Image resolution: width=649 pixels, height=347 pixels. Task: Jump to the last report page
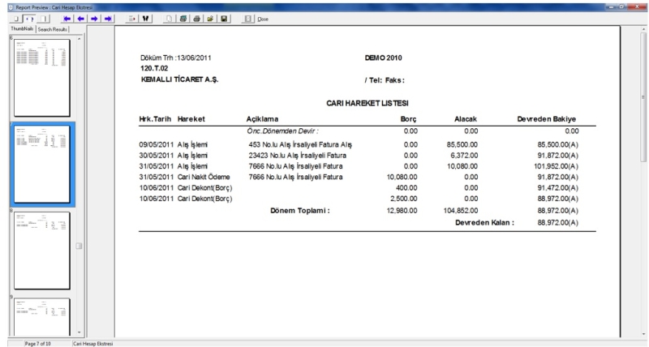(x=107, y=17)
